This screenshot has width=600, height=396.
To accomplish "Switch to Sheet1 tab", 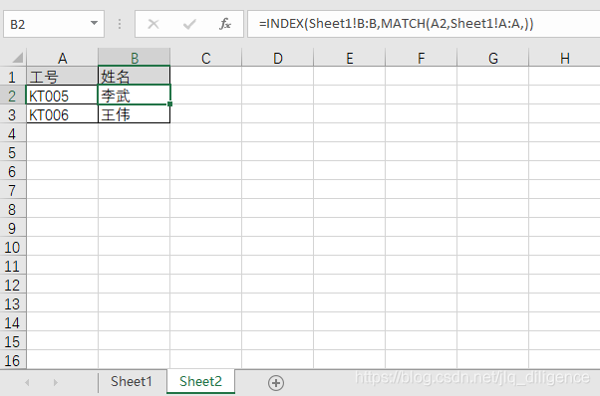I will tap(132, 381).
